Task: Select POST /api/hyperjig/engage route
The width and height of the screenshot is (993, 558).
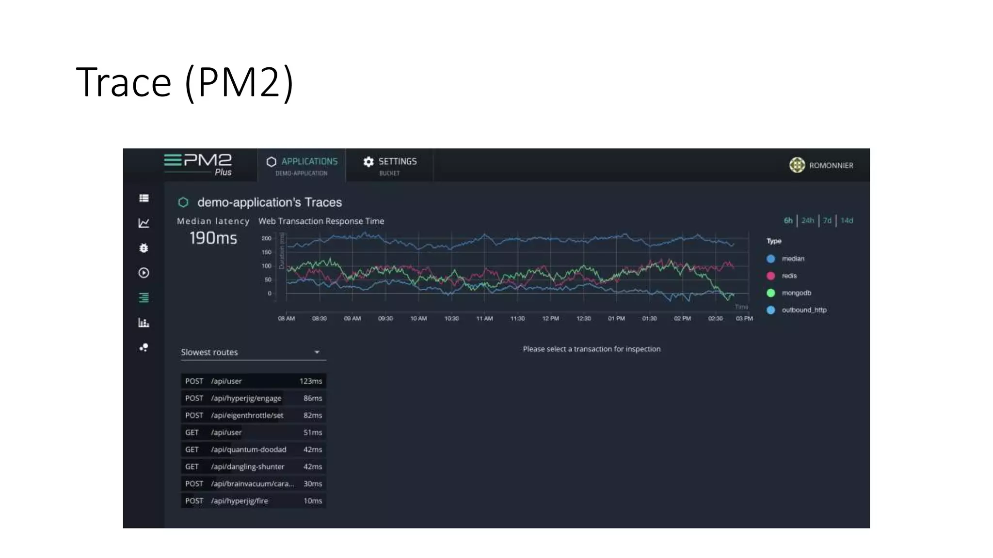Action: (253, 398)
